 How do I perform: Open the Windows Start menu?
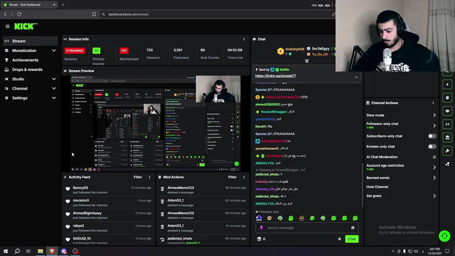coord(5,251)
